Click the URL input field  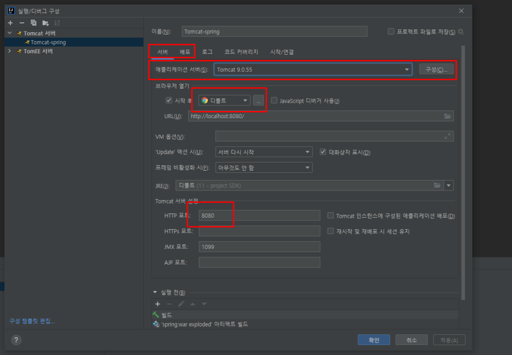coord(321,117)
